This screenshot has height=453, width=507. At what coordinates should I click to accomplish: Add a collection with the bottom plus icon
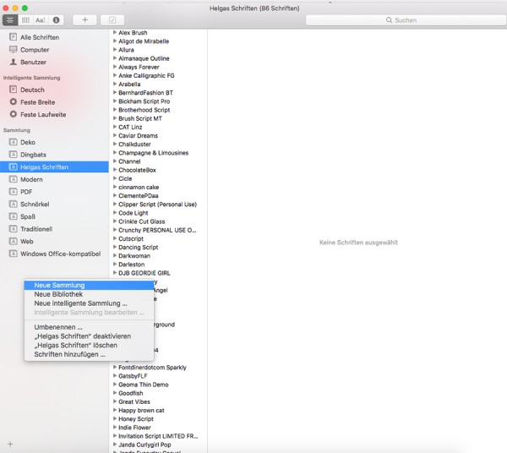point(10,444)
